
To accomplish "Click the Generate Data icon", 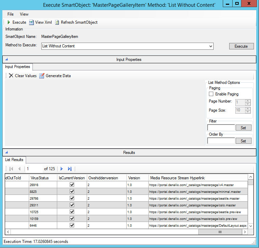I will [x=42, y=76].
